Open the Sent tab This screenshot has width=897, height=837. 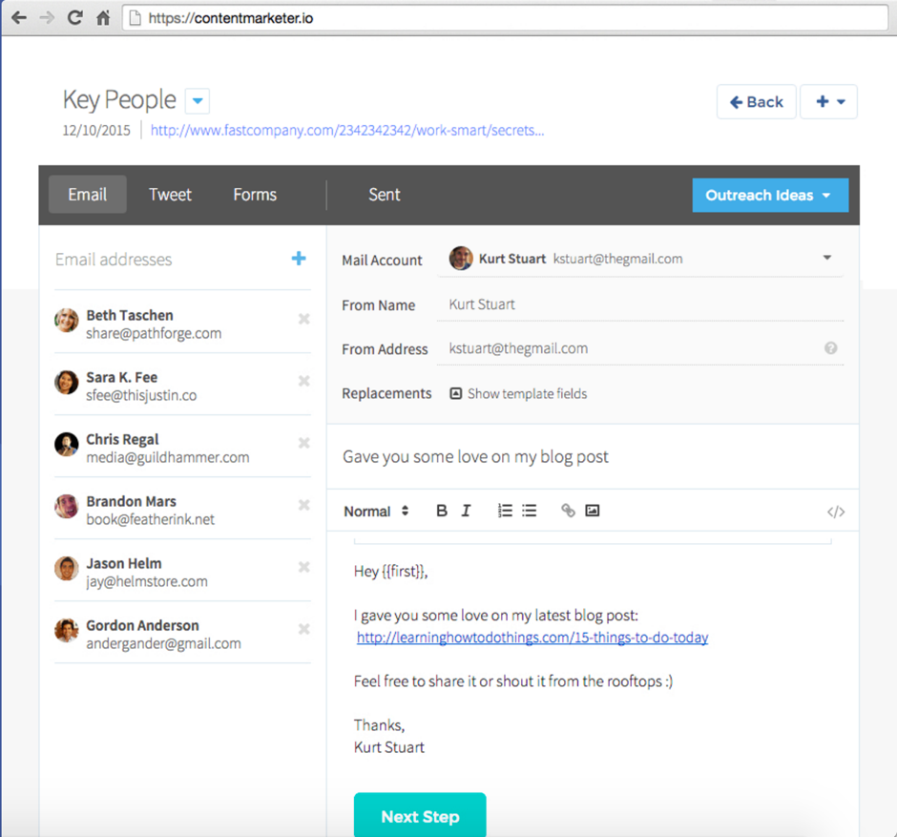pos(384,195)
